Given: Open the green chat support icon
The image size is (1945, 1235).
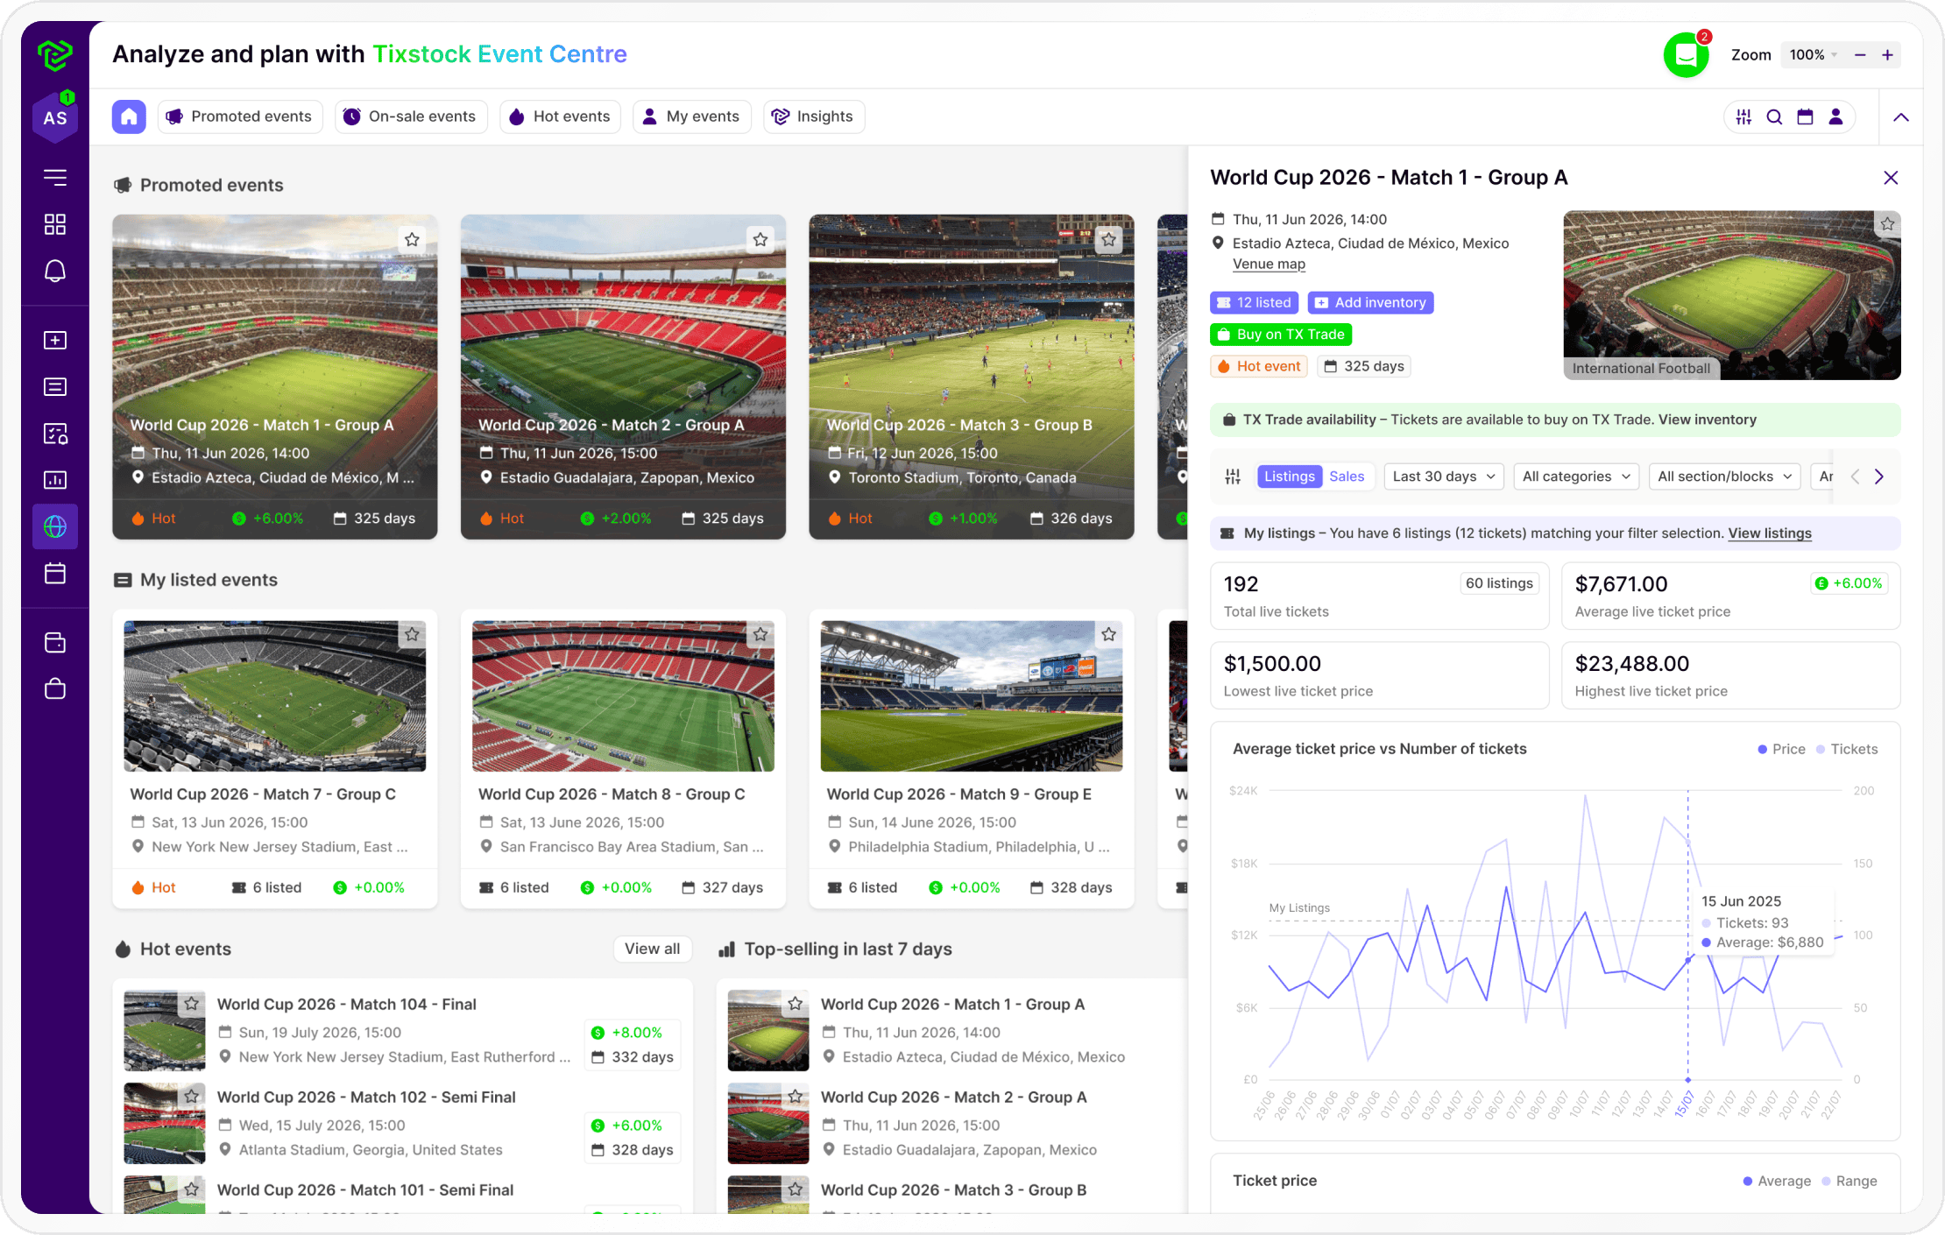Looking at the screenshot, I should click(x=1686, y=55).
